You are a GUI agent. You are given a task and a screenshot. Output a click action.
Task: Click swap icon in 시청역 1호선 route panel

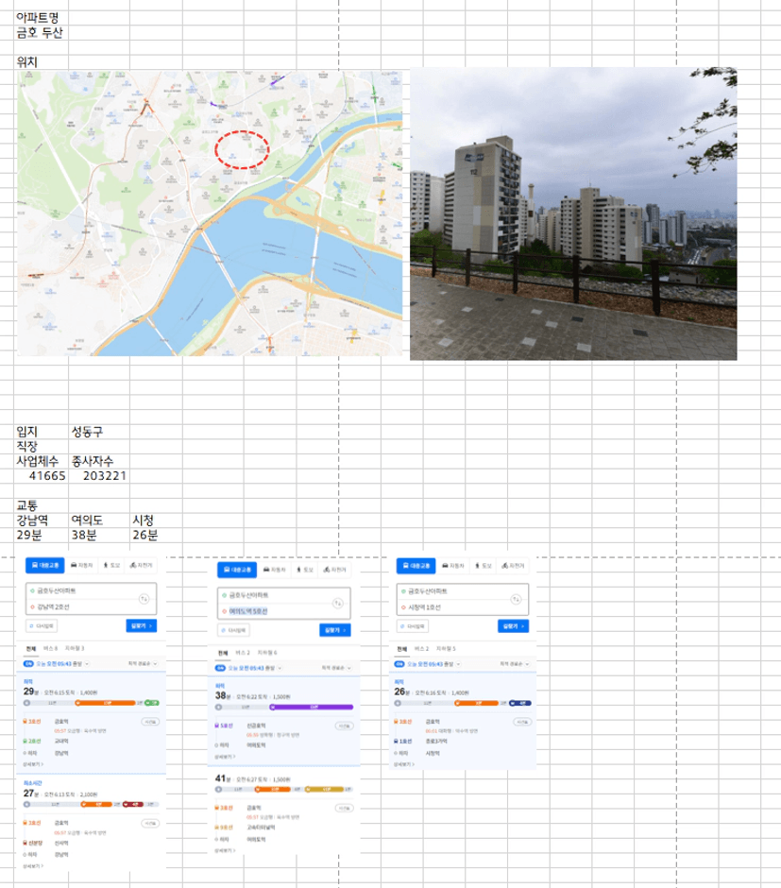tap(516, 599)
